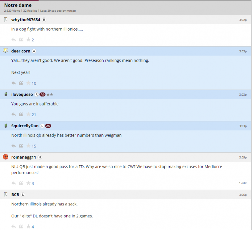This screenshot has height=230, width=252.
Task: Quote deer corn's post
Action: pos(21,83)
